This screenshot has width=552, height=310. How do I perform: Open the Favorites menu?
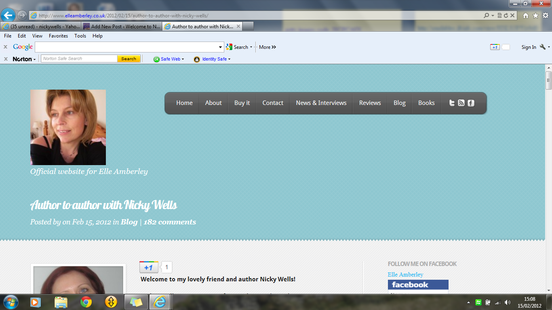point(58,36)
